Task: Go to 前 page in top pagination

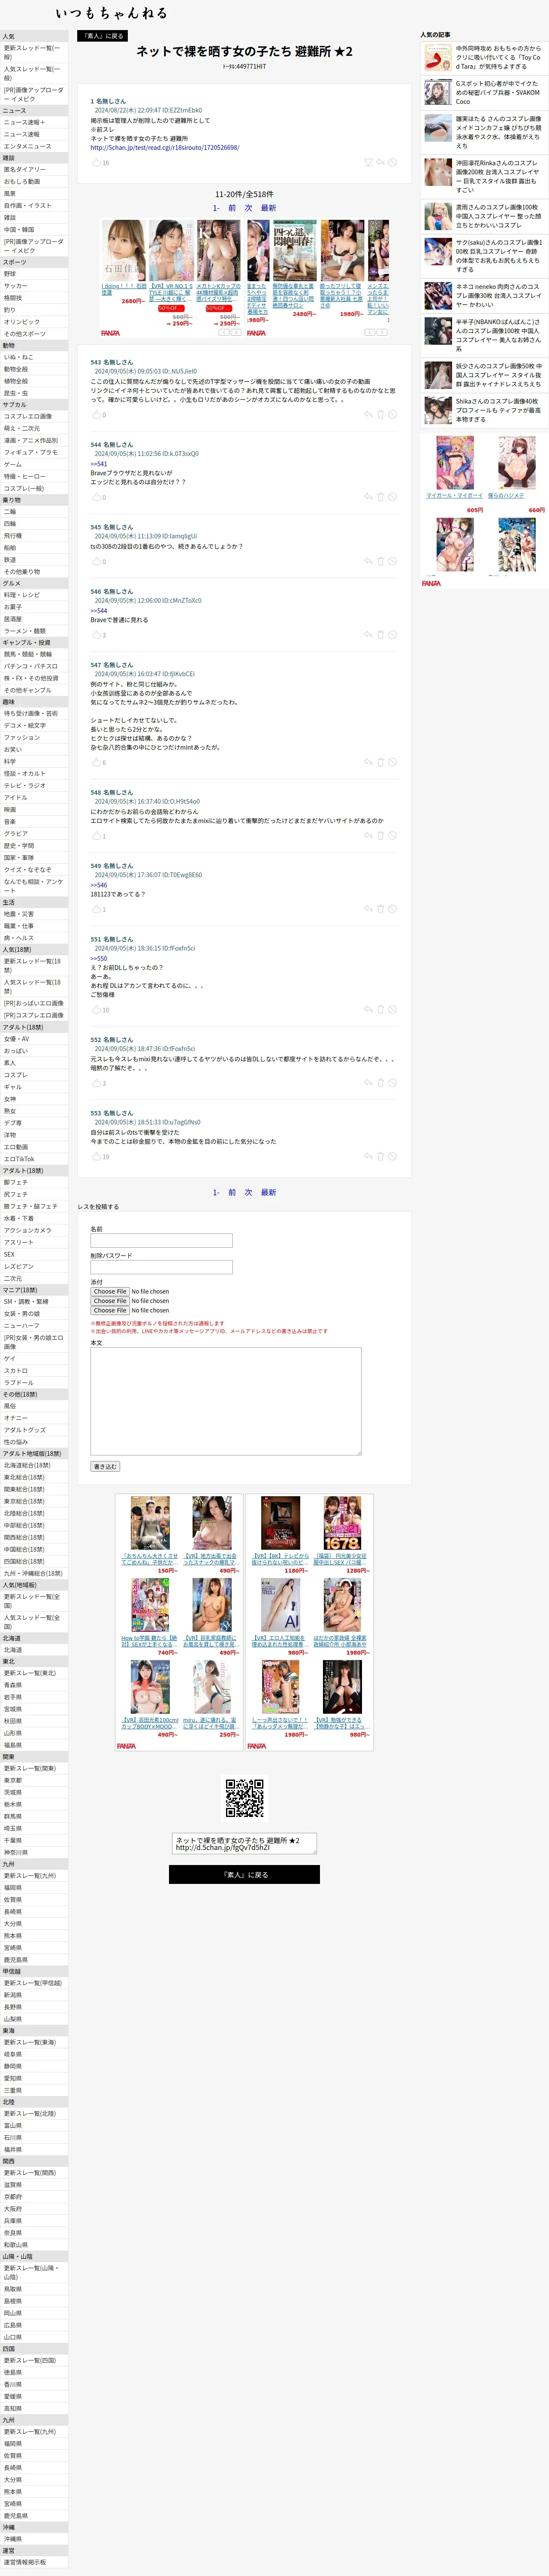Action: tap(232, 208)
